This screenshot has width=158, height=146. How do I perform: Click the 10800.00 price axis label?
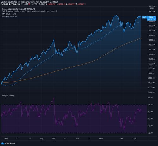click(152, 54)
